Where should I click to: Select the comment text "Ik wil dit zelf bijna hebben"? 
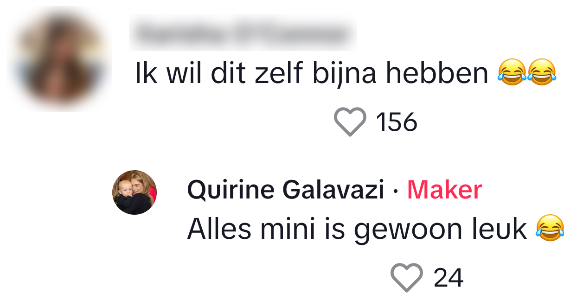tap(311, 74)
